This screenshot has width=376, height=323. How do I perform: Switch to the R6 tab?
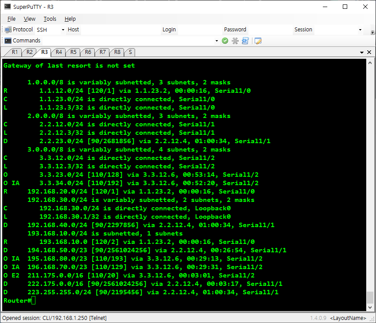pyautogui.click(x=88, y=52)
